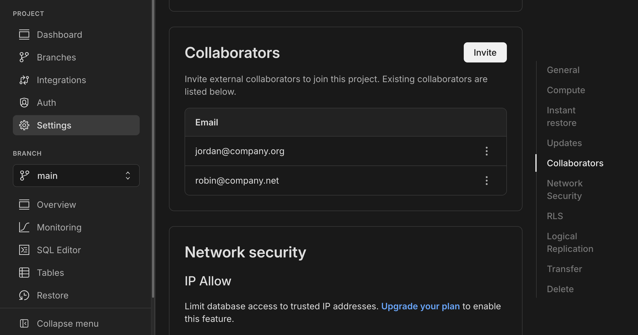Image resolution: width=638 pixels, height=335 pixels.
Task: Click the branch icon next to main
Action: coord(24,176)
